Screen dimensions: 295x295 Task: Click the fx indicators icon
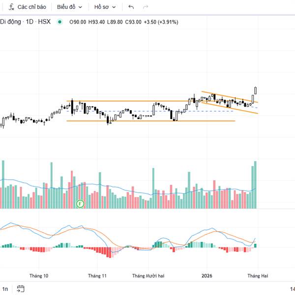tap(11, 7)
